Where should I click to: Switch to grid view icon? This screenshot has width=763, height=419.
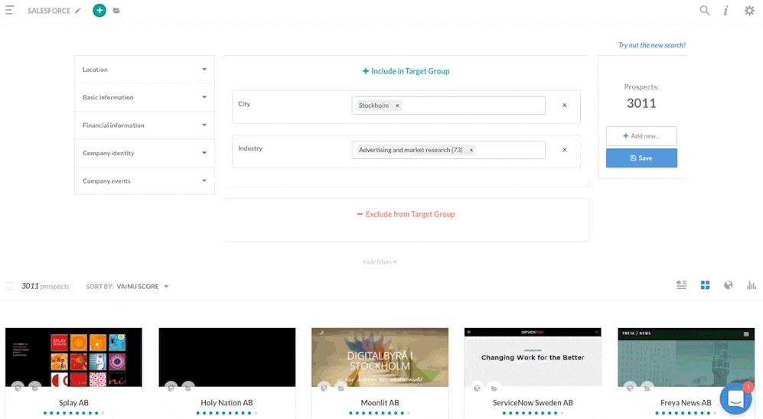pyautogui.click(x=705, y=285)
